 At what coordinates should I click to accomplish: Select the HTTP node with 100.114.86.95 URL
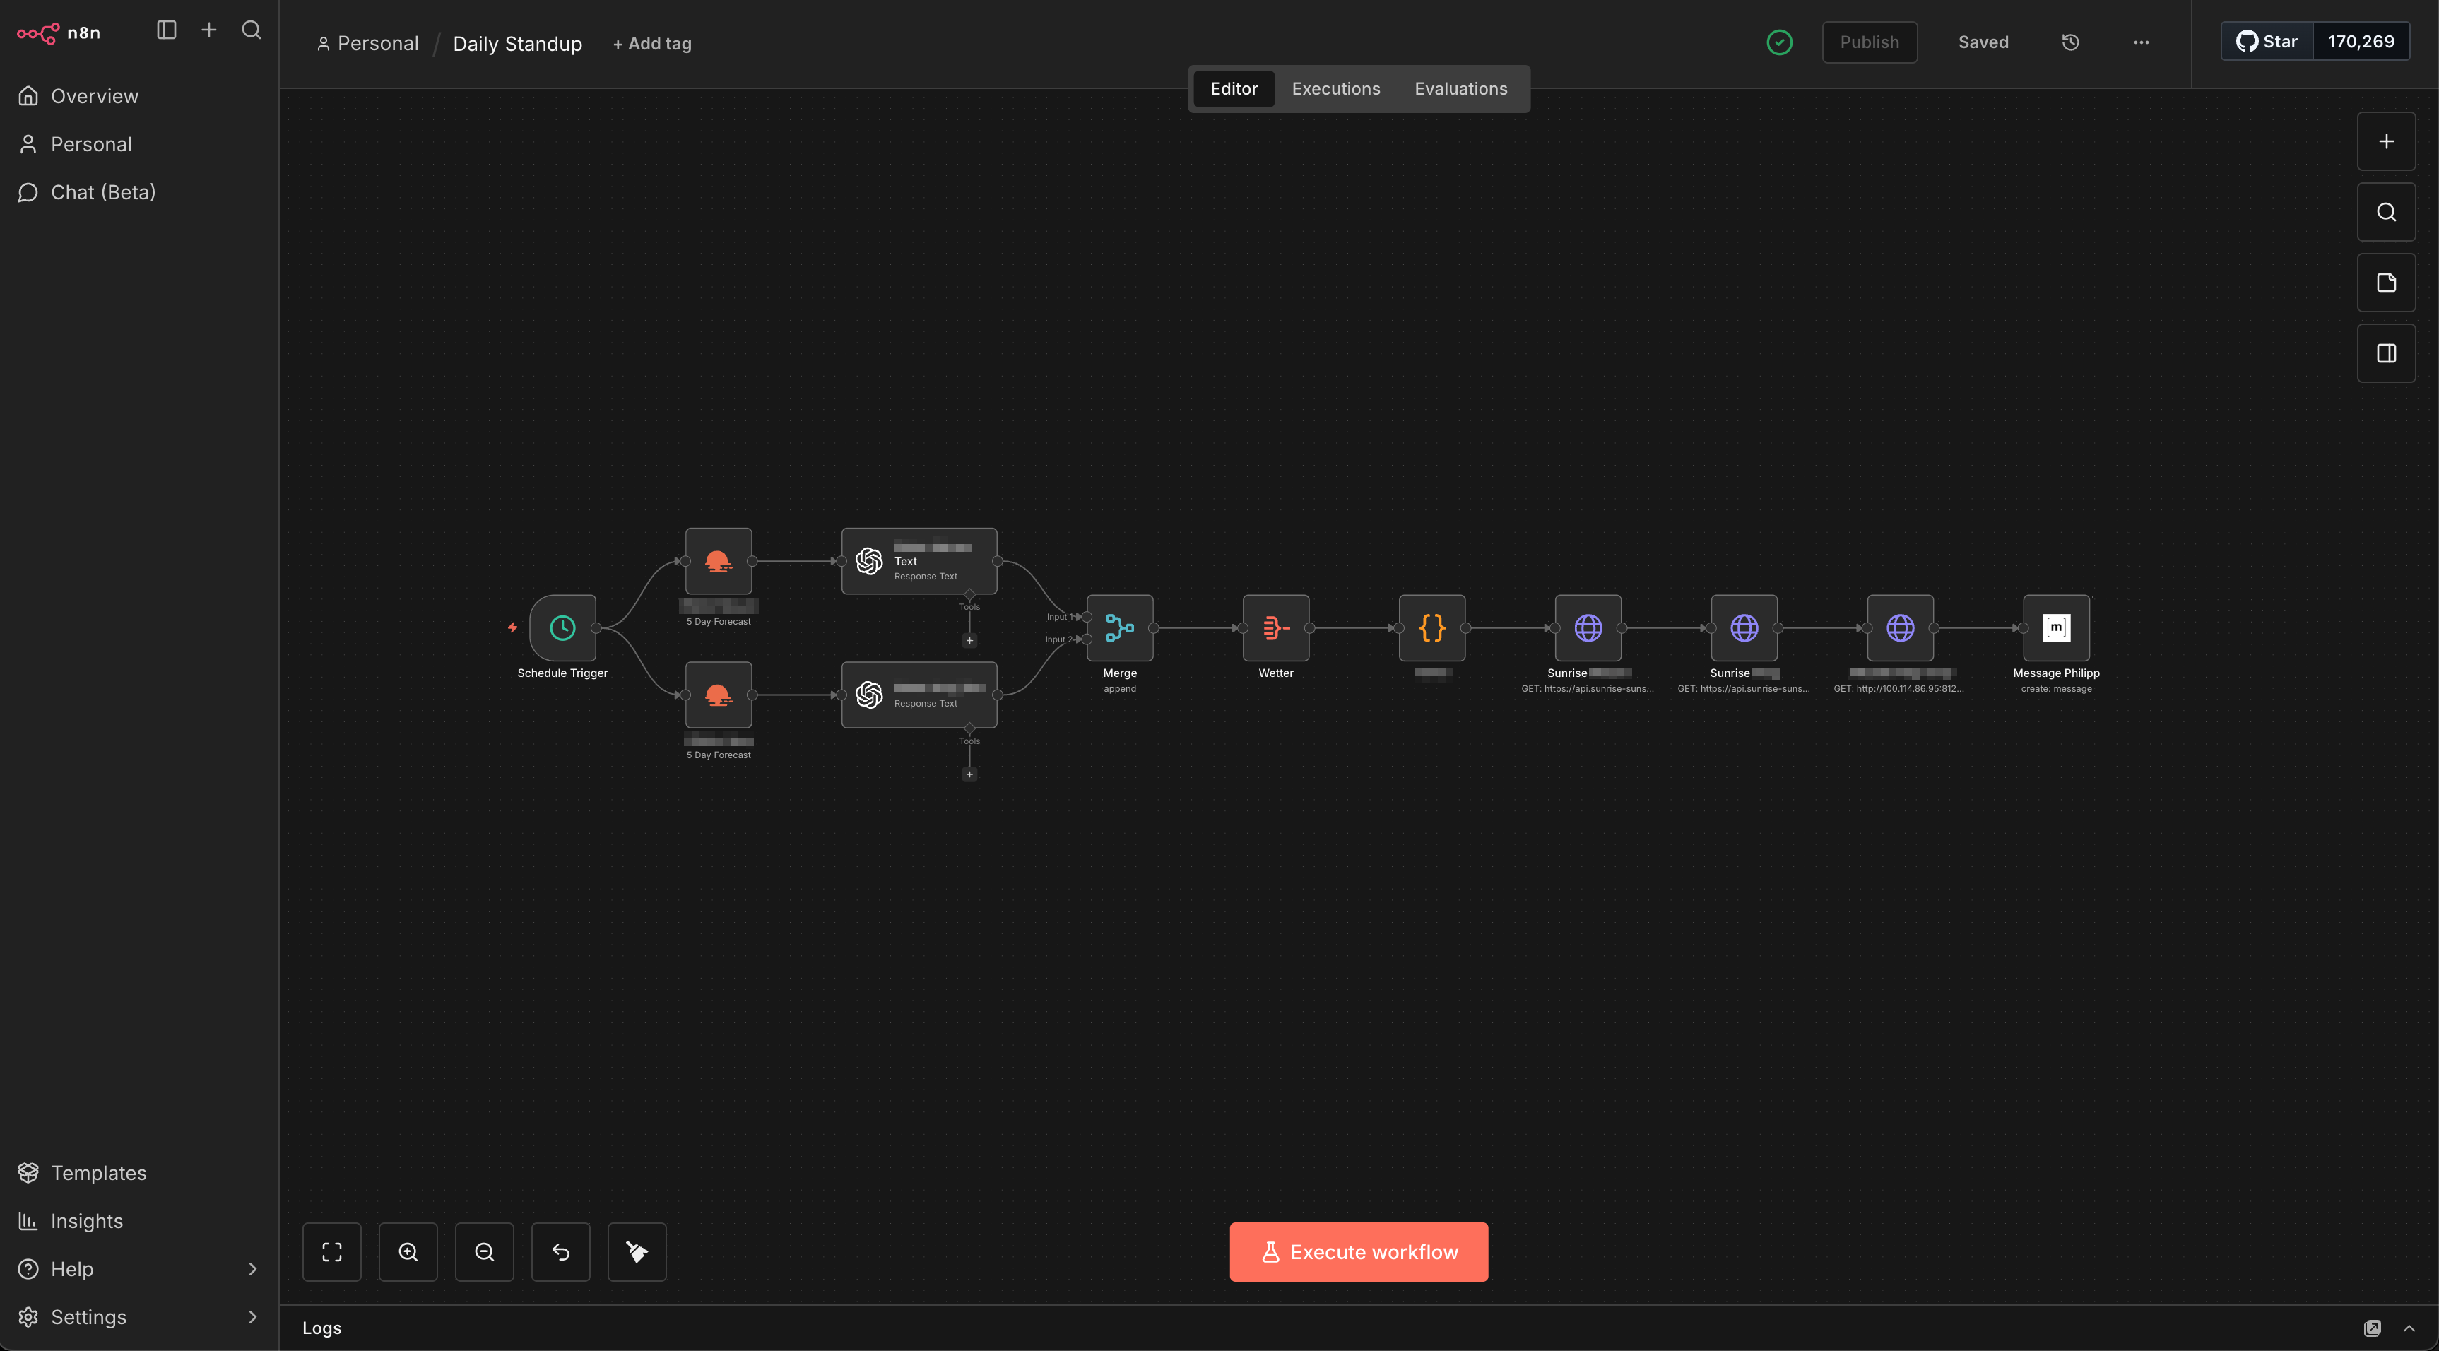coord(1899,627)
